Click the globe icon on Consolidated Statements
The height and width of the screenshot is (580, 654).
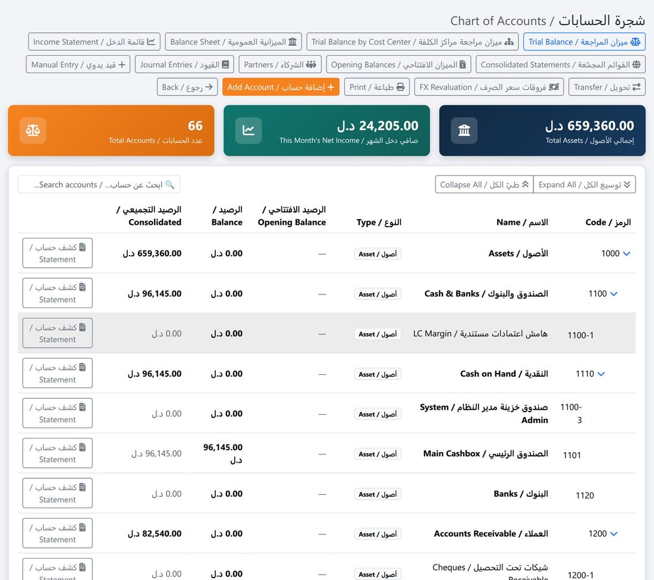[637, 65]
